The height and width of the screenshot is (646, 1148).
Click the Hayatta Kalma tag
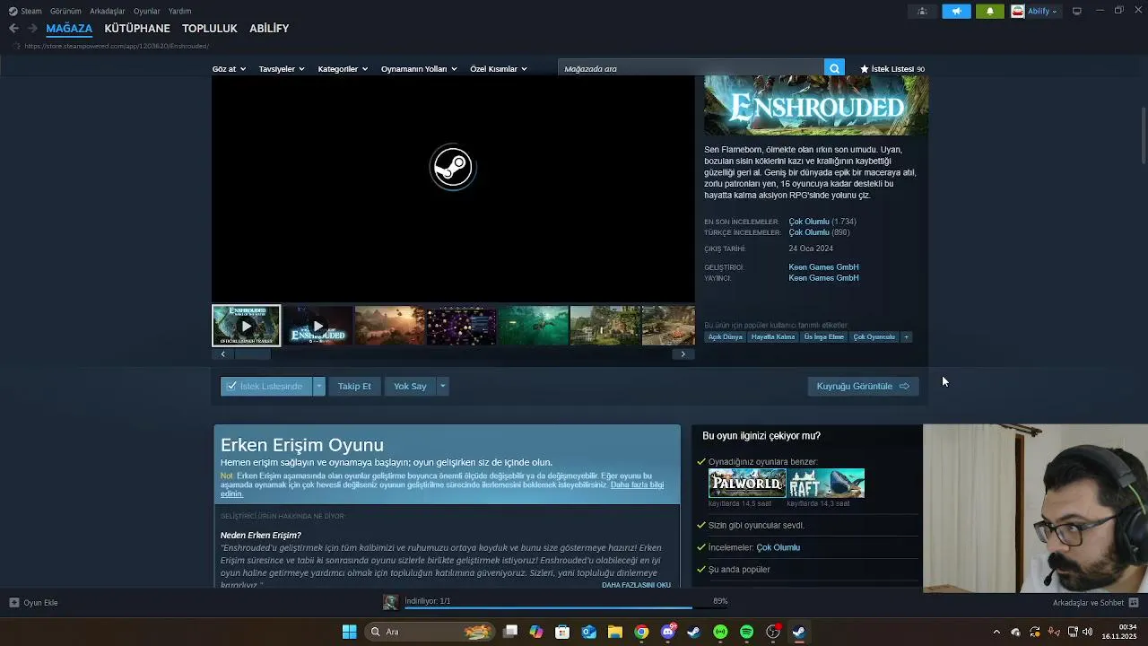click(773, 337)
